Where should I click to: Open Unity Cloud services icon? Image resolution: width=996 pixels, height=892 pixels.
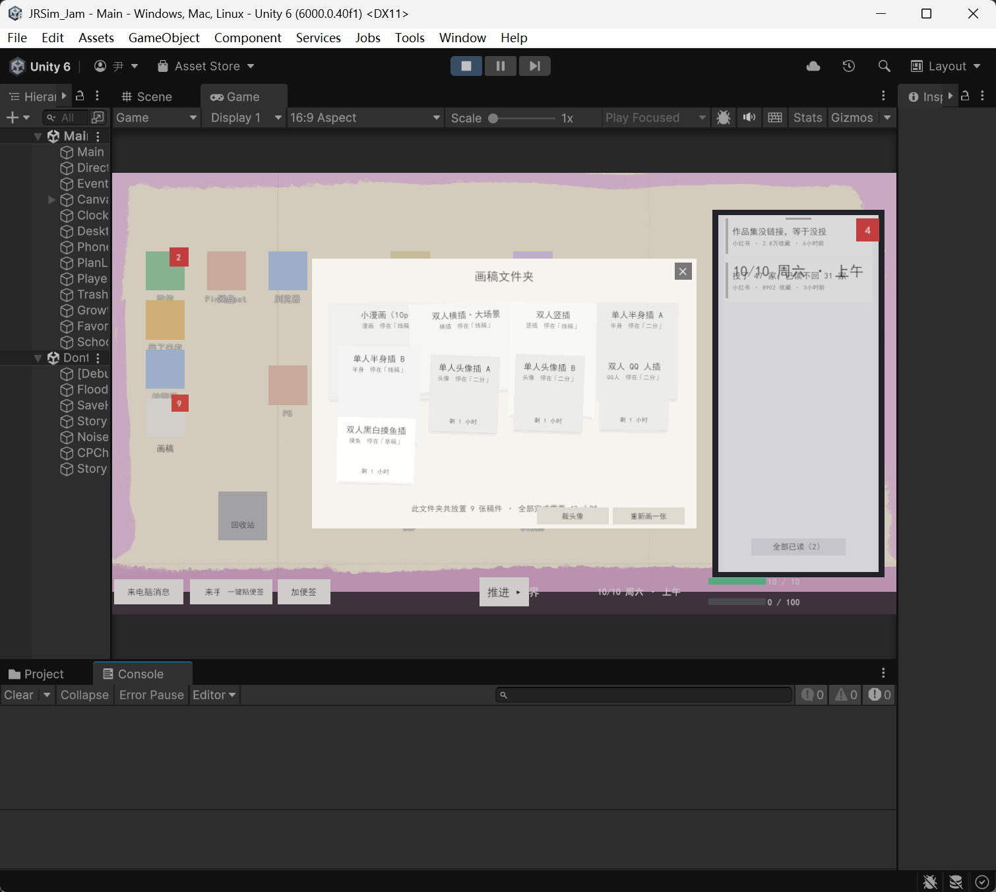pos(813,66)
